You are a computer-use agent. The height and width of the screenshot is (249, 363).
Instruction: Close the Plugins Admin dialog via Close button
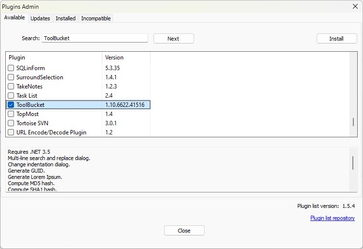click(184, 231)
